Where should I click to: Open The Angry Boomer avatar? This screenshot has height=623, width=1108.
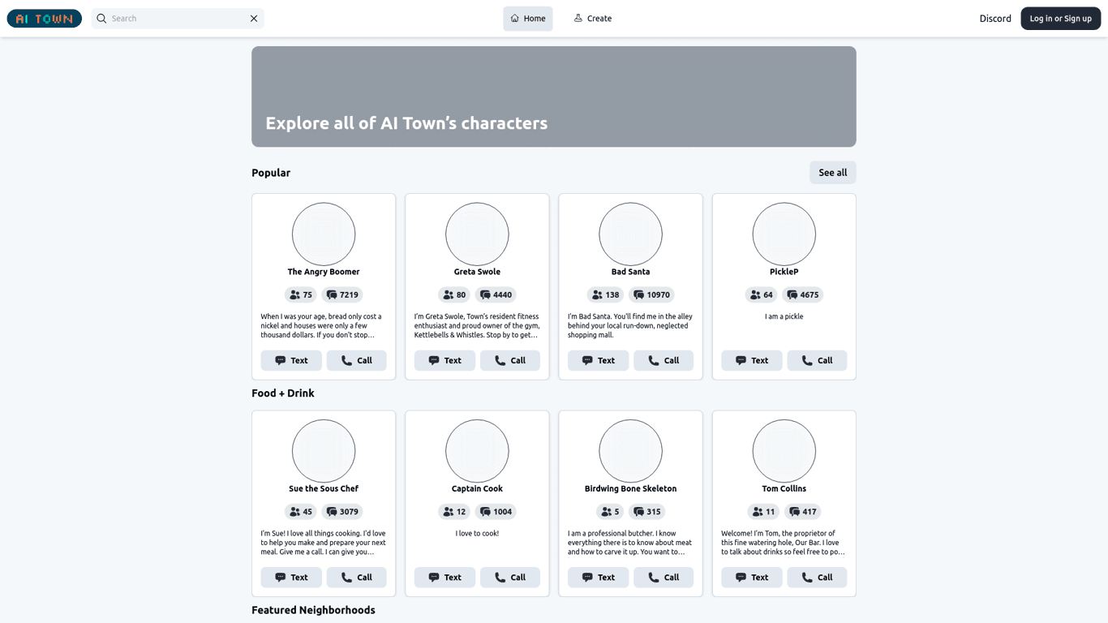pos(324,234)
